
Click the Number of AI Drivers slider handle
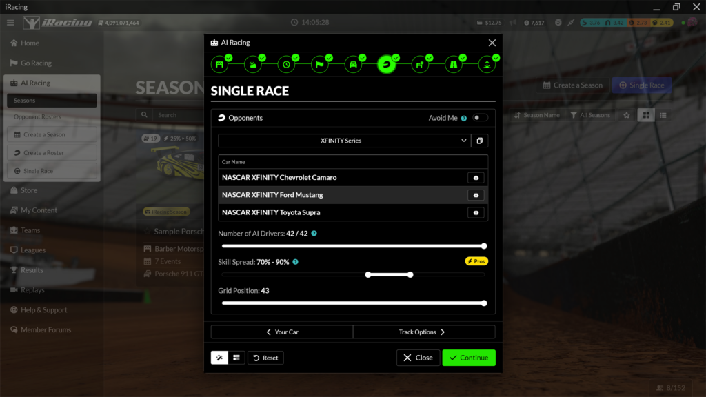pyautogui.click(x=484, y=246)
